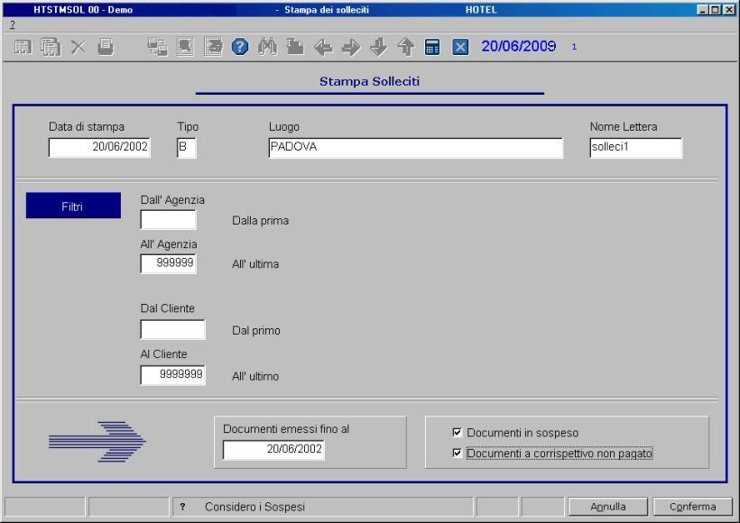Click the delete X icon in toolbar
The image size is (740, 523).
pos(79,46)
